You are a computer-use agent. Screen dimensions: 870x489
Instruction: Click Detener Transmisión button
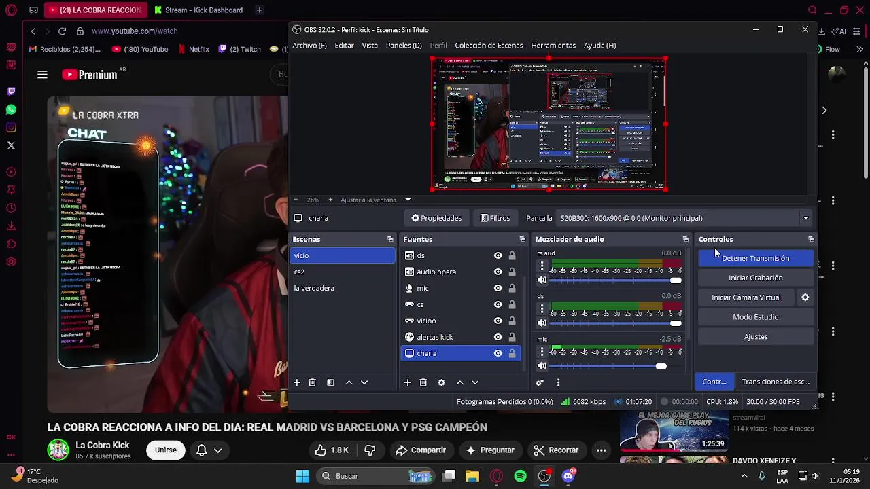755,258
